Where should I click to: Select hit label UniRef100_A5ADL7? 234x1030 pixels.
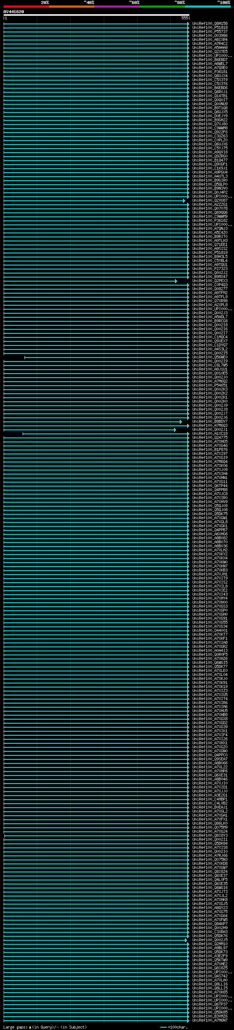210,317
